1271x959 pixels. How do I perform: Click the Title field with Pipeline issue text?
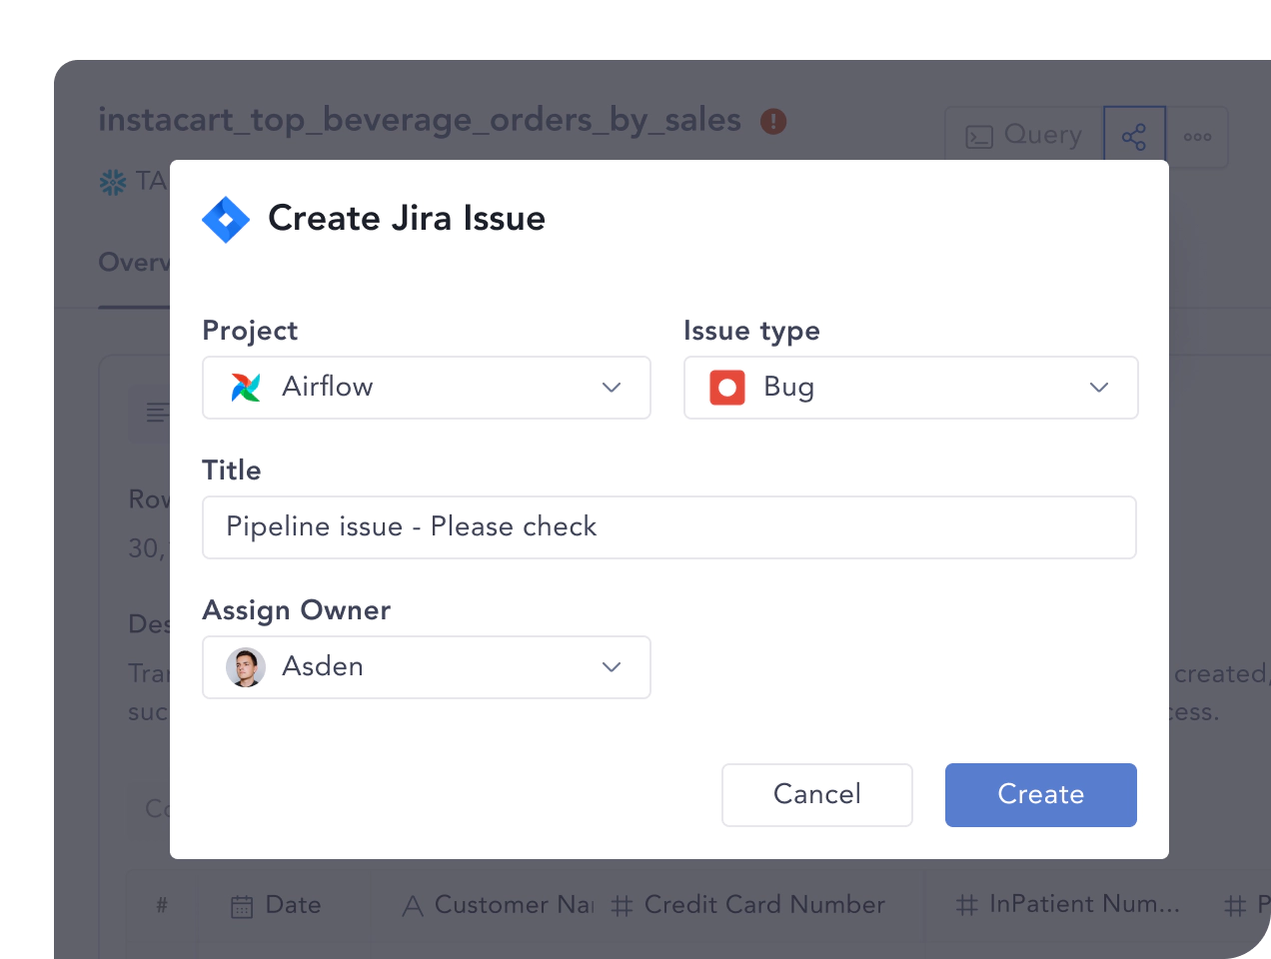[669, 527]
